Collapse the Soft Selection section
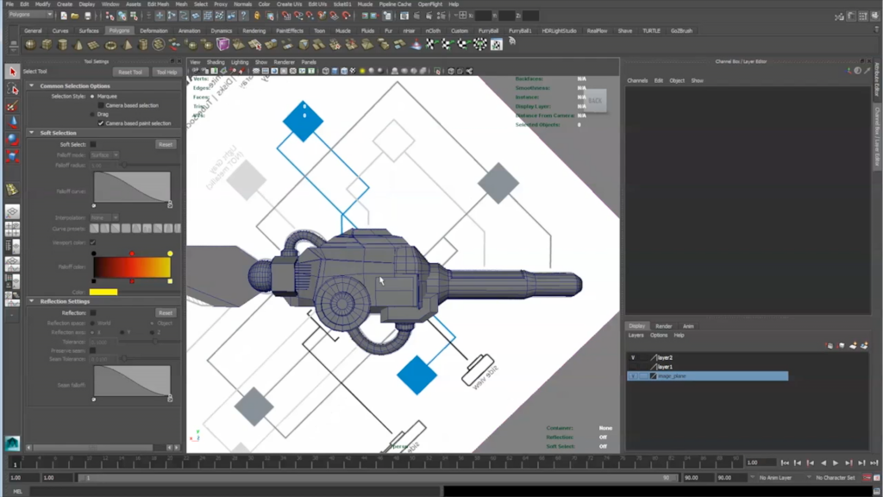Viewport: 883px width, 497px height. tap(32, 133)
